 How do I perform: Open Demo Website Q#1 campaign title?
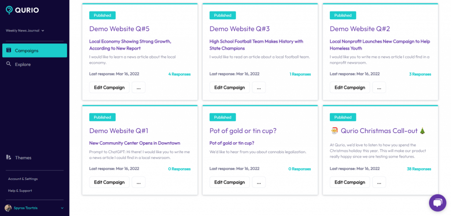(118, 131)
